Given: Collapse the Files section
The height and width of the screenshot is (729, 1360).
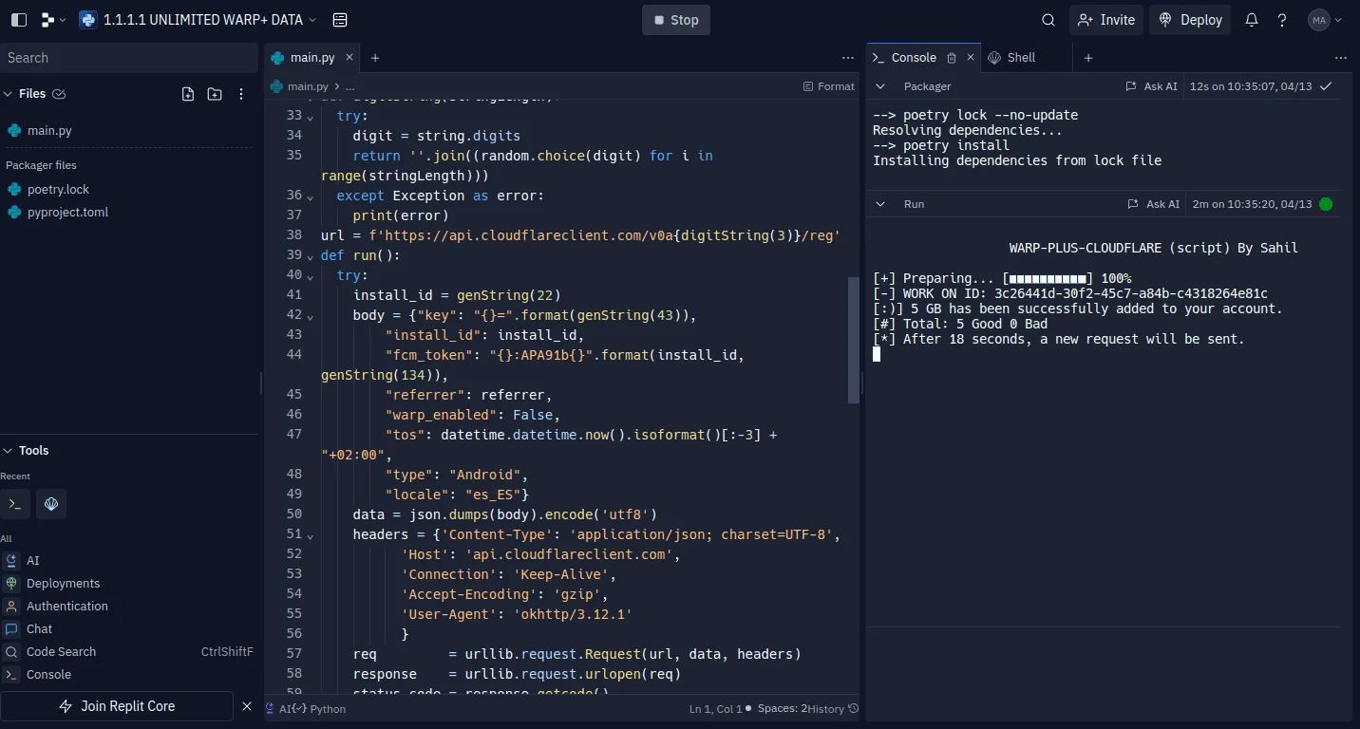Looking at the screenshot, I should [8, 94].
